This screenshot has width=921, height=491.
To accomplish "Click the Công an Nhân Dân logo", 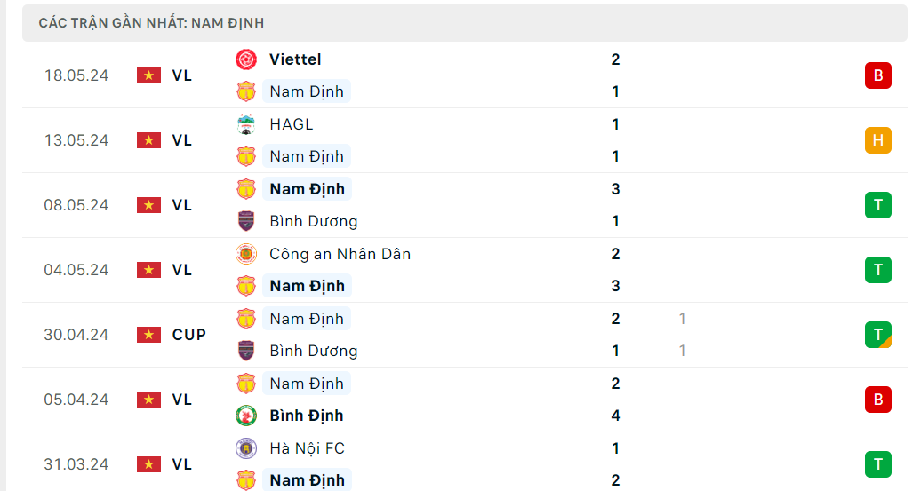I will [246, 254].
